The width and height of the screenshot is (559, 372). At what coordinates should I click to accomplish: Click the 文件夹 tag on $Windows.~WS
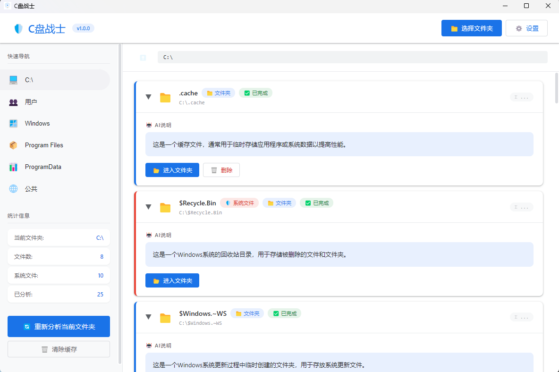coord(247,313)
